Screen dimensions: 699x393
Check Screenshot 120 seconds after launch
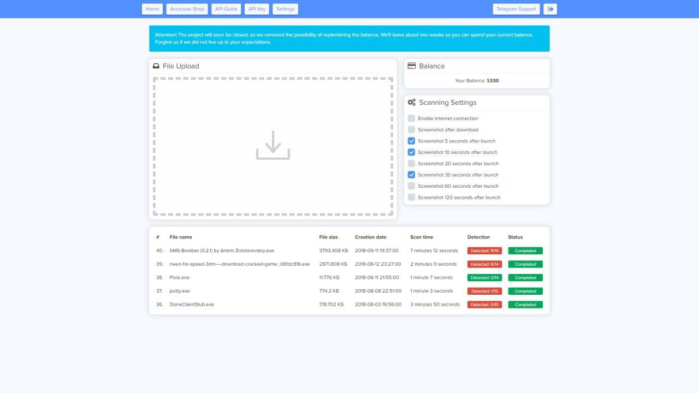click(x=412, y=198)
